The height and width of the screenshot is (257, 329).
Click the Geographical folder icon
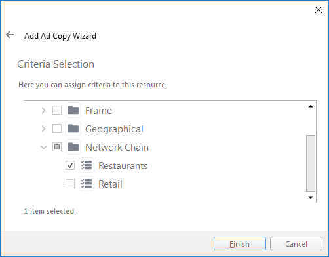(73, 128)
